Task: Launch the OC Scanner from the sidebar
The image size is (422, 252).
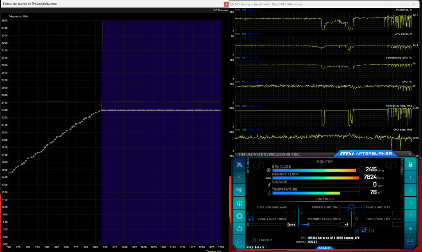Action: click(x=239, y=190)
